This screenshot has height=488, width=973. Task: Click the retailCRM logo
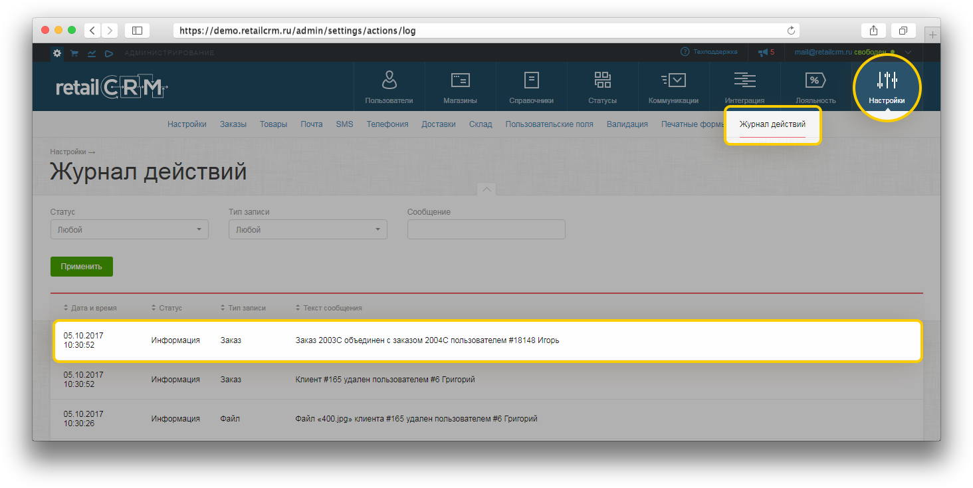pos(112,87)
